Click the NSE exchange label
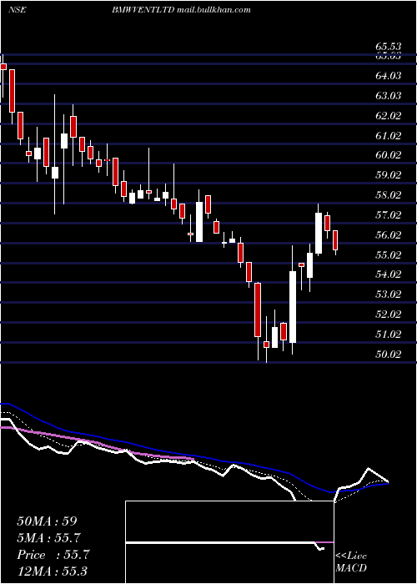The image size is (417, 584). [x=17, y=10]
